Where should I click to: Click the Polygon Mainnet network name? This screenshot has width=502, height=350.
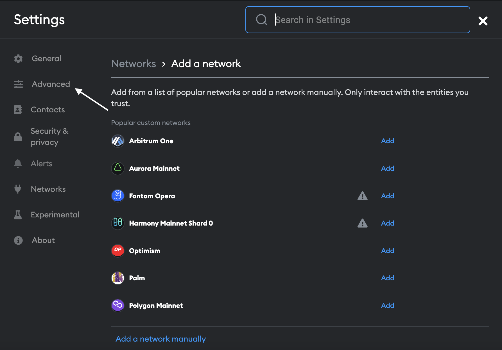tap(156, 305)
